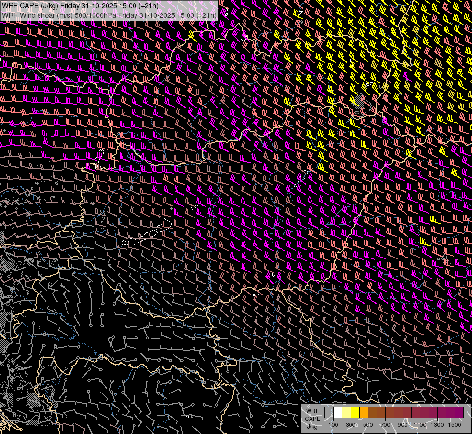Click the legend value '100'
The width and height of the screenshot is (472, 434).
click(x=333, y=425)
